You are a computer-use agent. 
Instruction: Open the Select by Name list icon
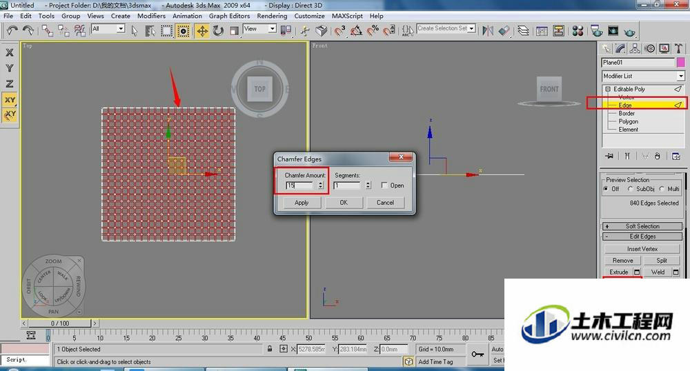150,30
